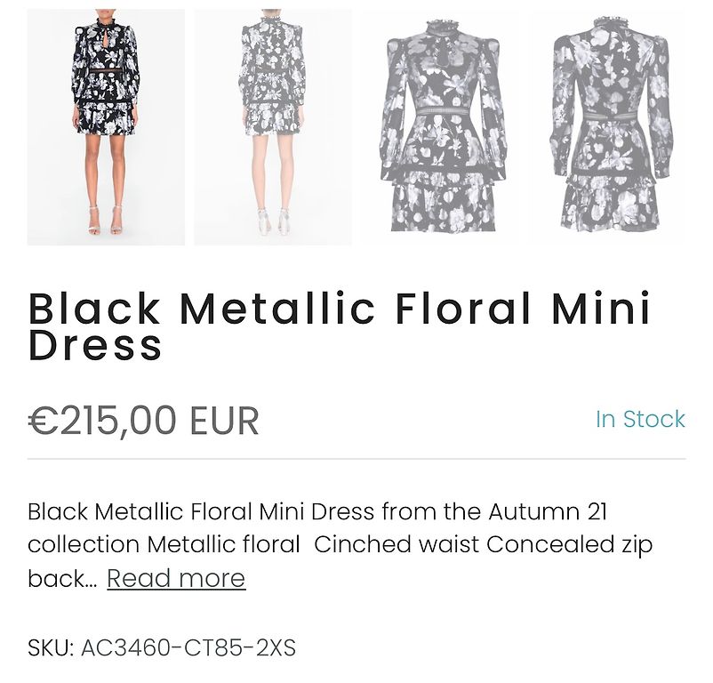713x683 pixels.
Task: Click the EUR currency label
Action: (x=225, y=421)
